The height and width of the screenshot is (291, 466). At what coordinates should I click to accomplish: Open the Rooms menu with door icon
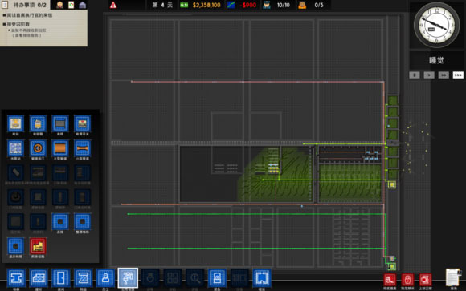coord(60,278)
